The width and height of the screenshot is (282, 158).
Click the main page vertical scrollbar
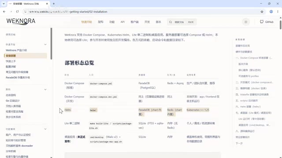[281, 25]
